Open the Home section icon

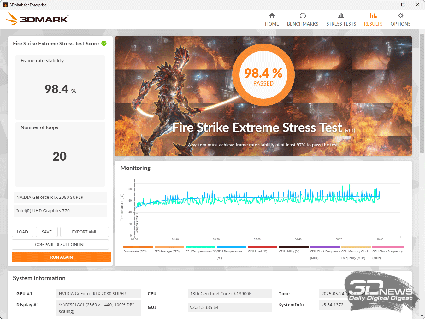pos(272,15)
